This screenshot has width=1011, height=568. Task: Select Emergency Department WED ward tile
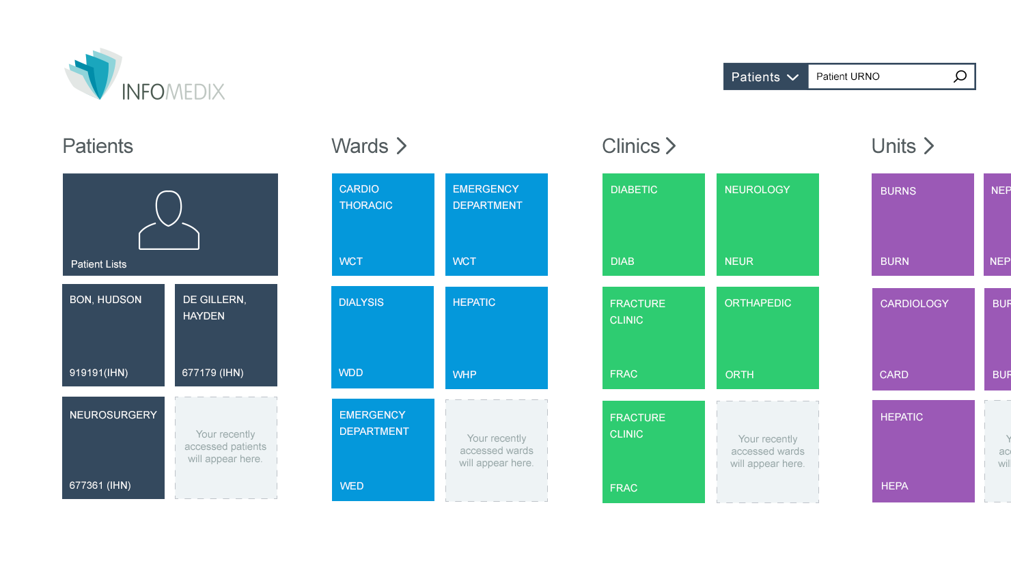click(383, 450)
